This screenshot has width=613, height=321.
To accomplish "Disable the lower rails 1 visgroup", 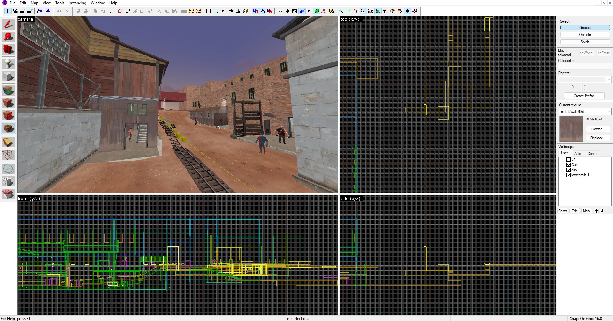I will point(569,175).
